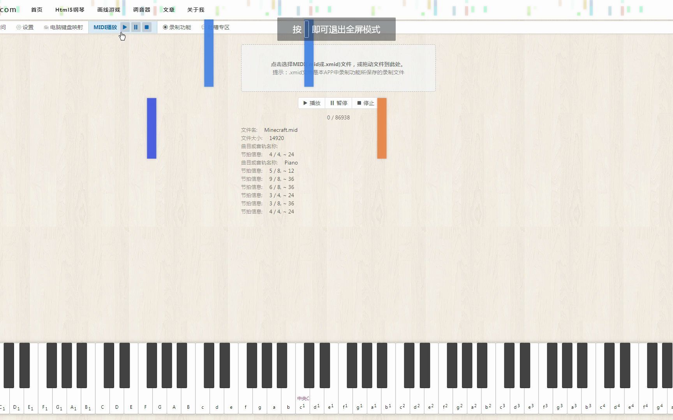Pause MIDI using the toolbar pause icon
Image resolution: width=673 pixels, height=420 pixels.
(x=136, y=27)
